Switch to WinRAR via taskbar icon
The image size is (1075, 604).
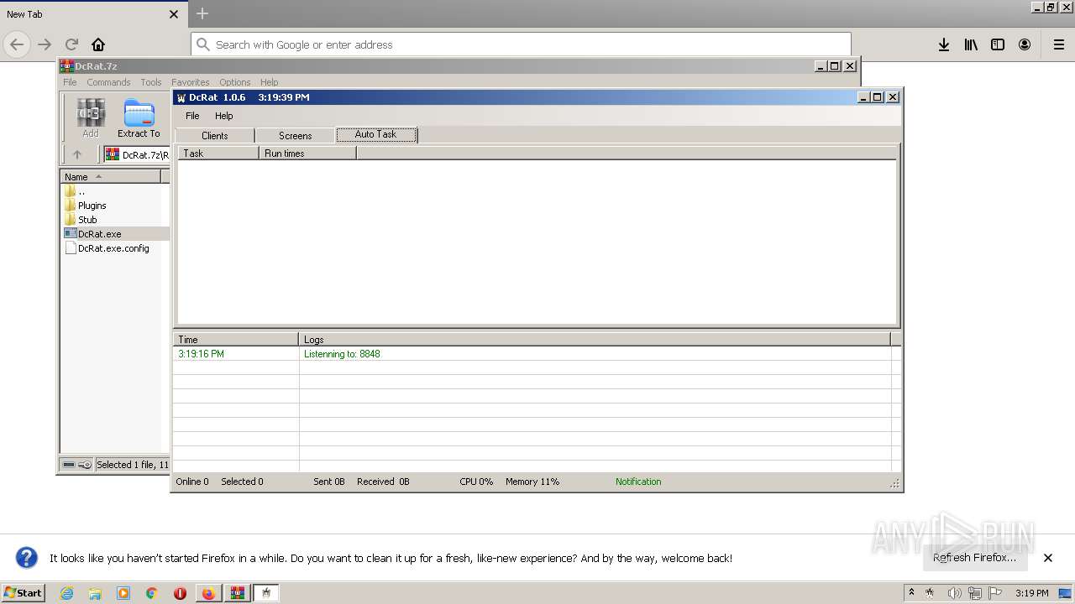click(237, 593)
